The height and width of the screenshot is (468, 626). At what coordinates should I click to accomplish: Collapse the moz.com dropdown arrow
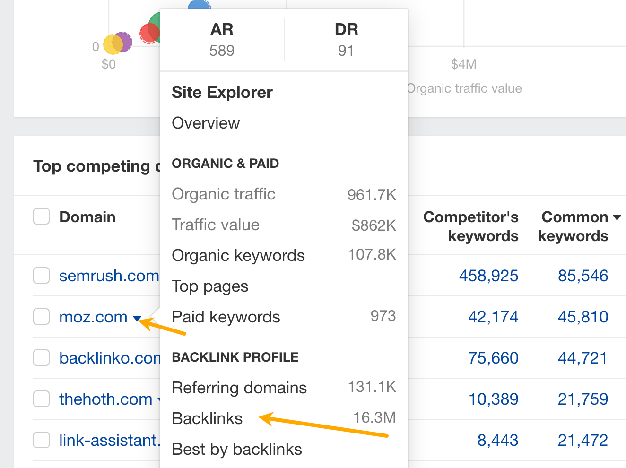[x=137, y=318]
